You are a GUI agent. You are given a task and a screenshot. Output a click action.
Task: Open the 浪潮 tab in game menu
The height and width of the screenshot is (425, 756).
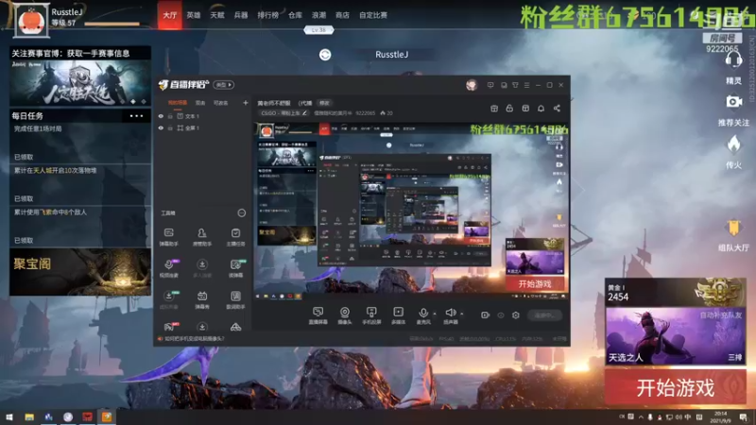click(318, 15)
